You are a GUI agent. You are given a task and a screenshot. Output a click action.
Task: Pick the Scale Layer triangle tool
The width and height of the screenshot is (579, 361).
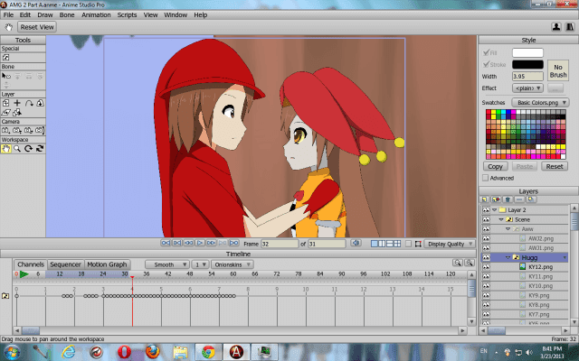(40, 103)
